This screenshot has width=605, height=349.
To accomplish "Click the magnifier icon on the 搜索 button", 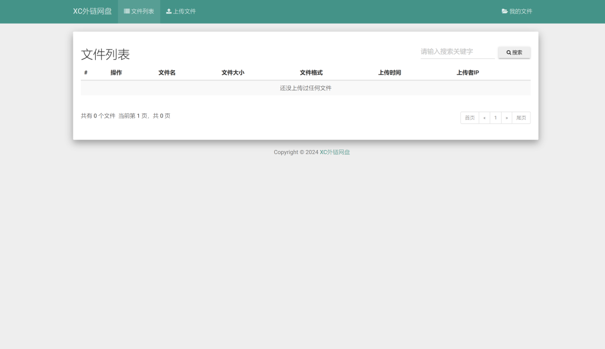I will pyautogui.click(x=509, y=52).
